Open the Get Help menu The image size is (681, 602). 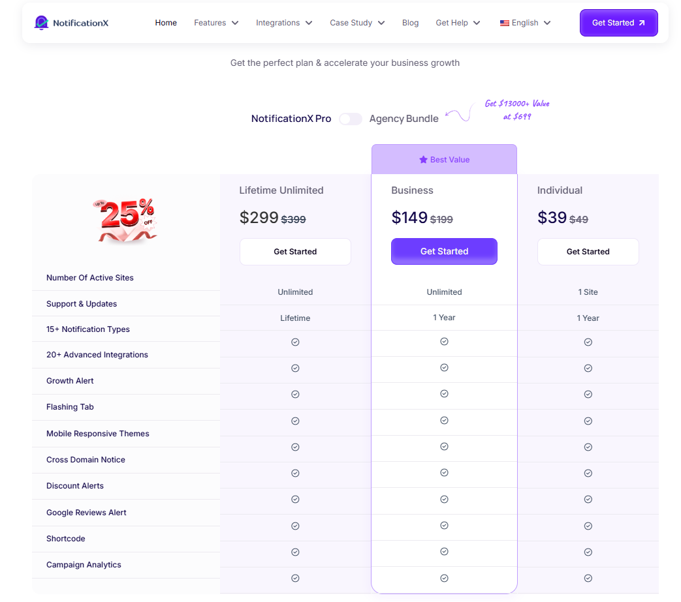click(458, 22)
